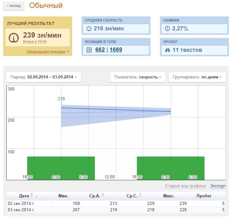This screenshot has height=222, width=233.
Task: Open the Показатель: скорость dropdown
Action: coord(138,77)
